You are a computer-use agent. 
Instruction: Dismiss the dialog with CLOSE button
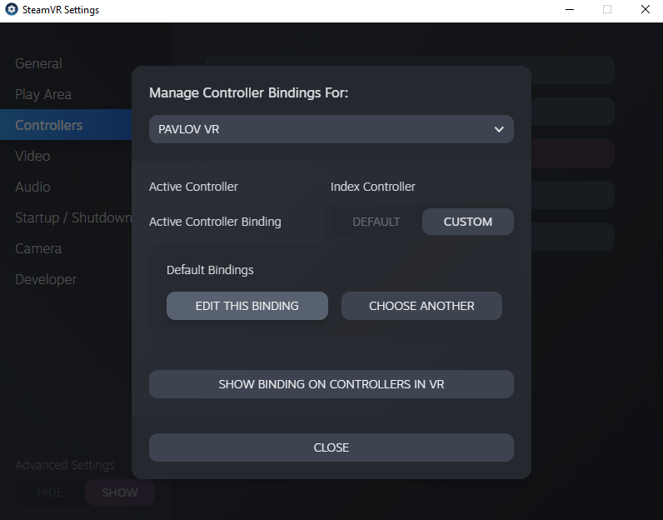pos(331,447)
